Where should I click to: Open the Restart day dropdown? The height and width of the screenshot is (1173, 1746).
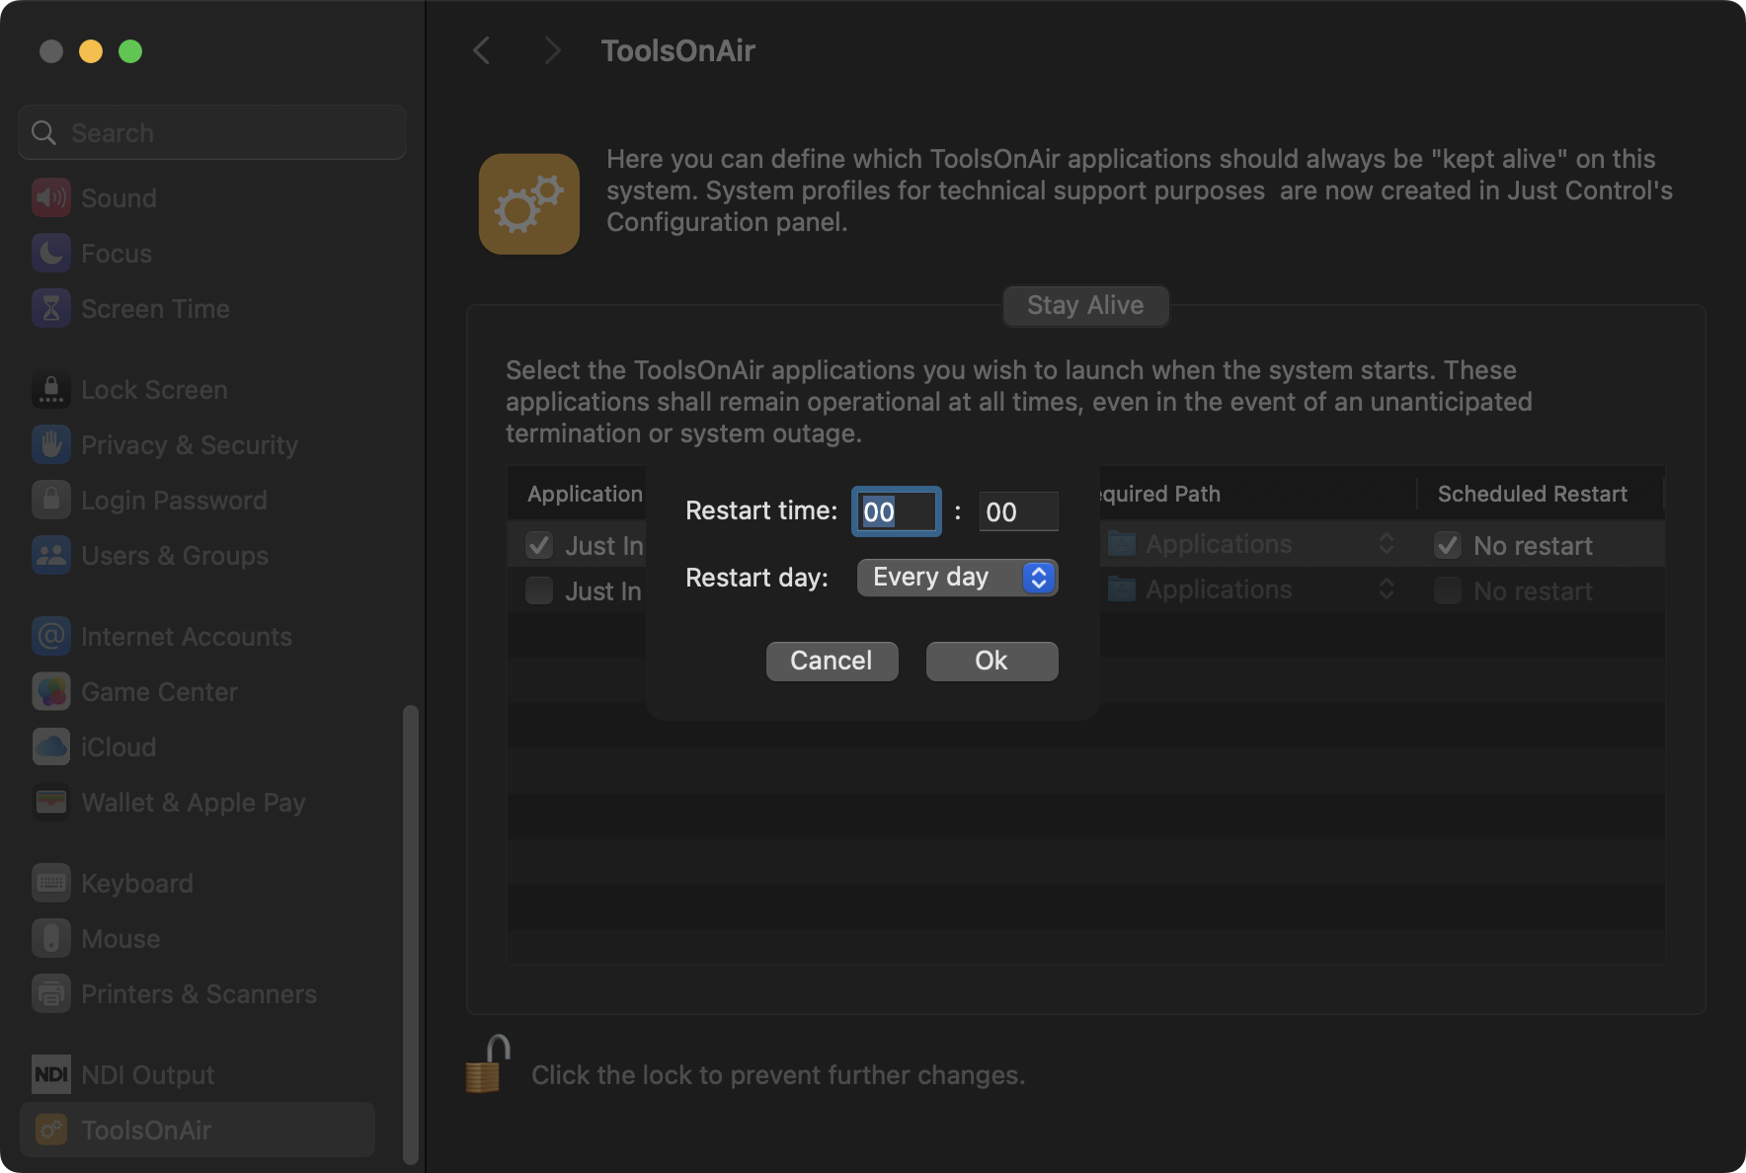click(957, 578)
